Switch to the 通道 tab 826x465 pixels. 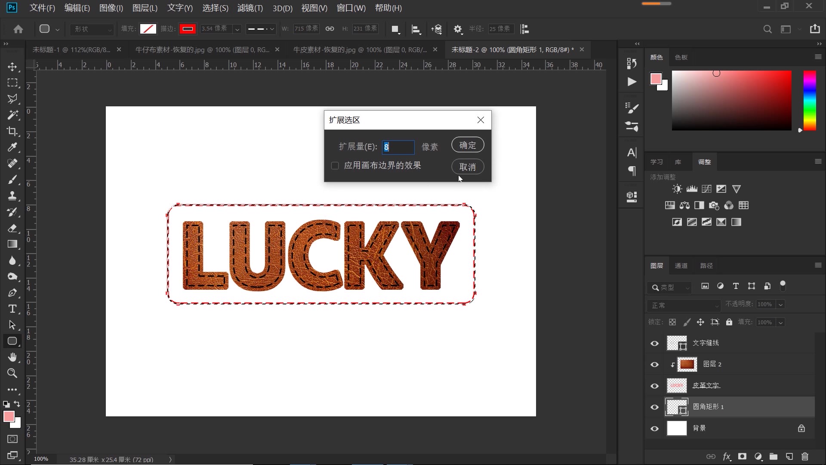pyautogui.click(x=681, y=266)
